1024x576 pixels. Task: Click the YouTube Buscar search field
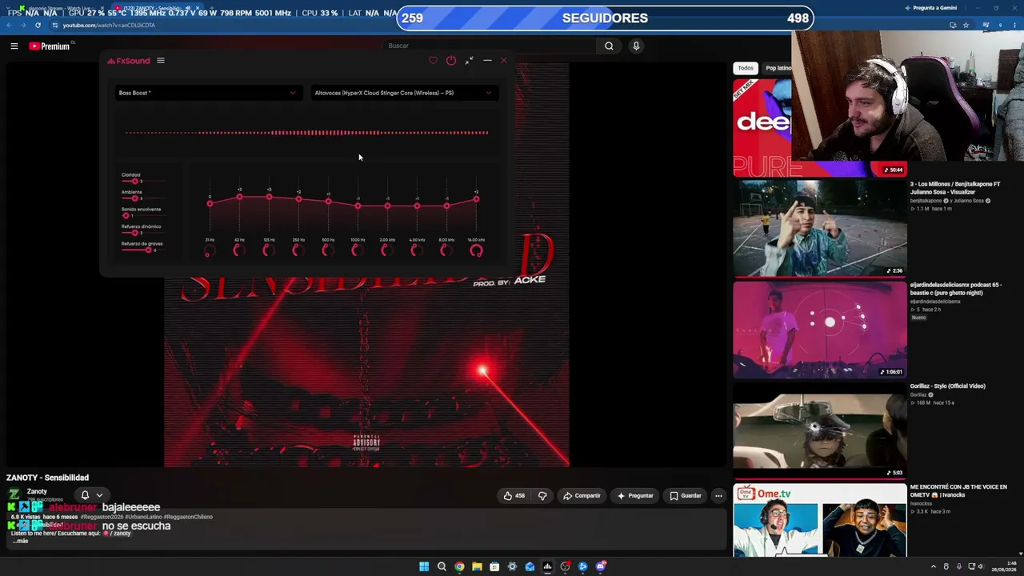tap(488, 46)
